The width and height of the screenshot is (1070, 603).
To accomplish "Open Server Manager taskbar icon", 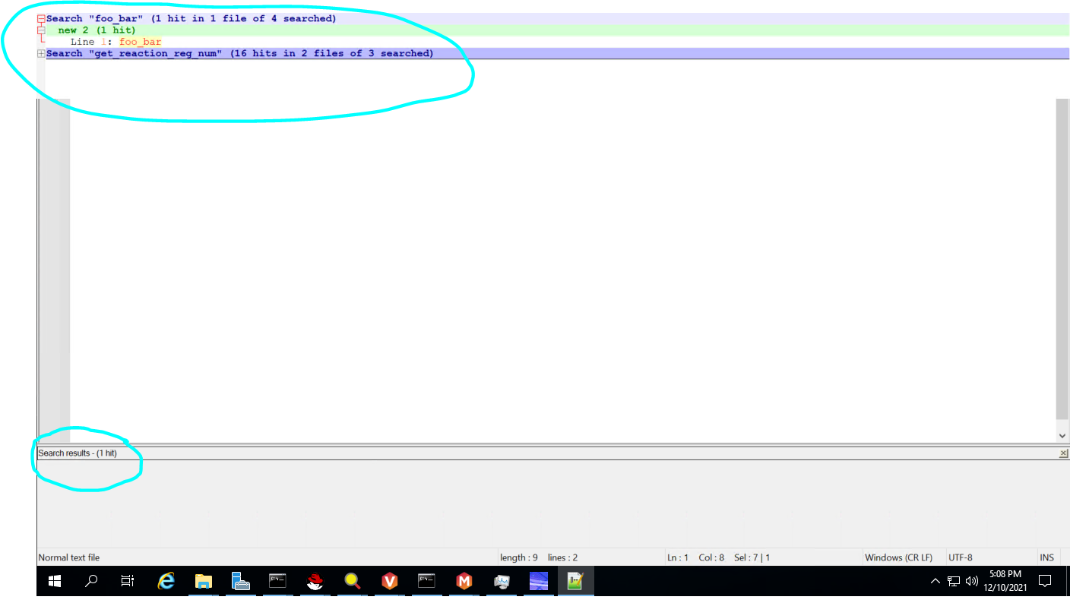I will pos(241,582).
